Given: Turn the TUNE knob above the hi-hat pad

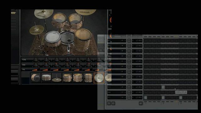Looking at the screenshot, I should click(x=57, y=60).
